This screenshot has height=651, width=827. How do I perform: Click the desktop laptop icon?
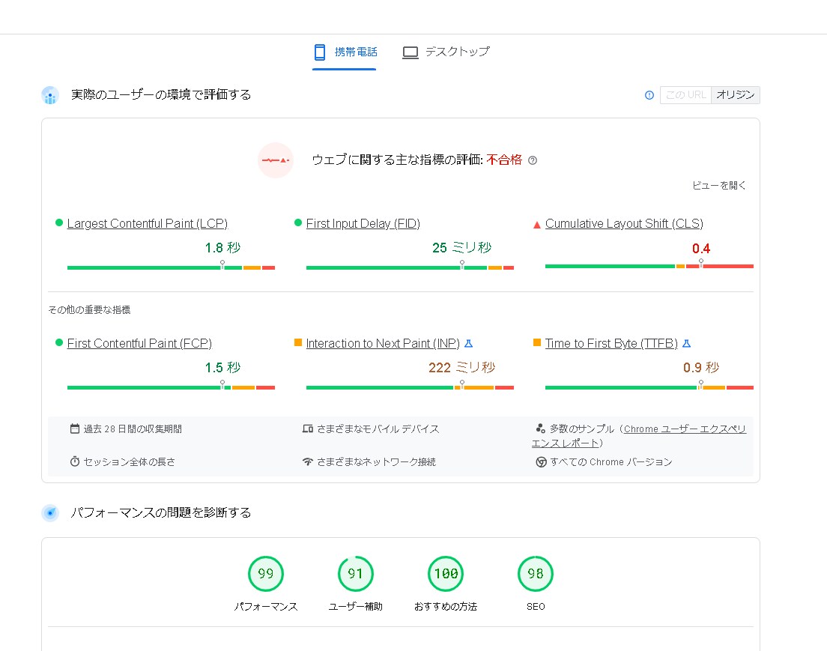(x=411, y=52)
